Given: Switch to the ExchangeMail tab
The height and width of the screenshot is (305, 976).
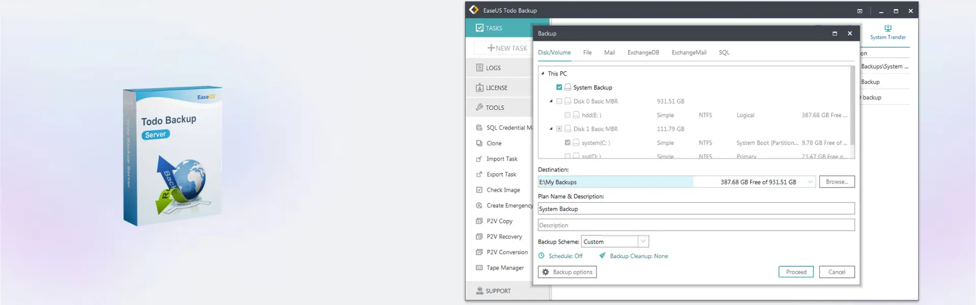Looking at the screenshot, I should pyautogui.click(x=689, y=52).
